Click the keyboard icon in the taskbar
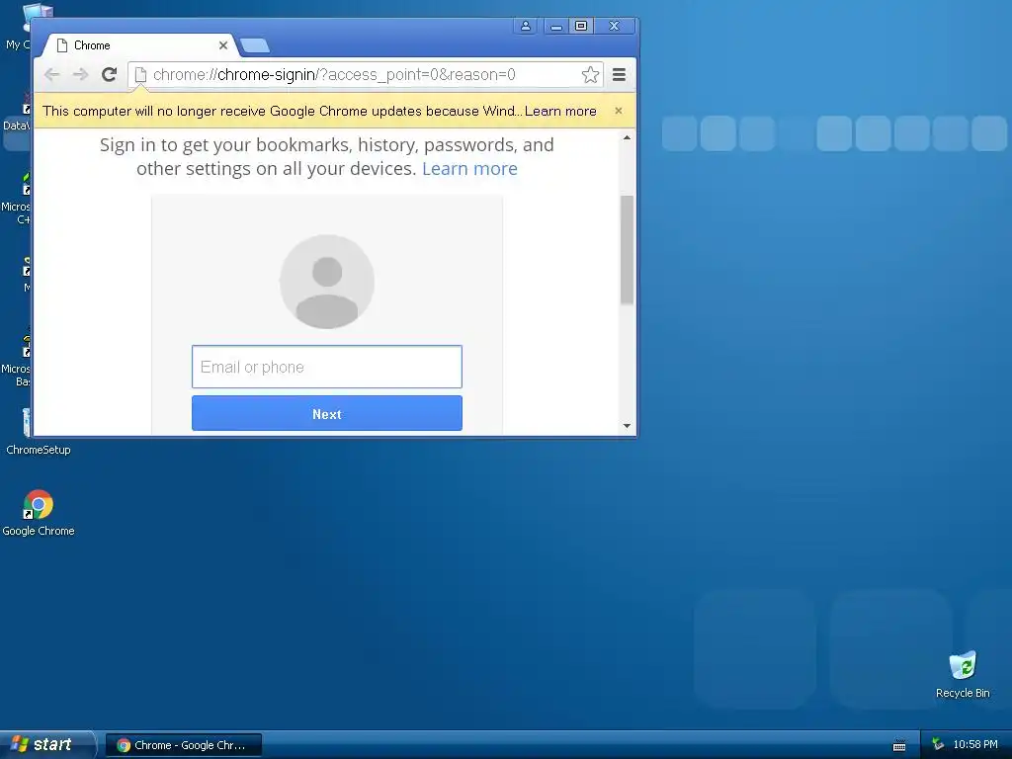This screenshot has height=759, width=1012. pyautogui.click(x=899, y=745)
